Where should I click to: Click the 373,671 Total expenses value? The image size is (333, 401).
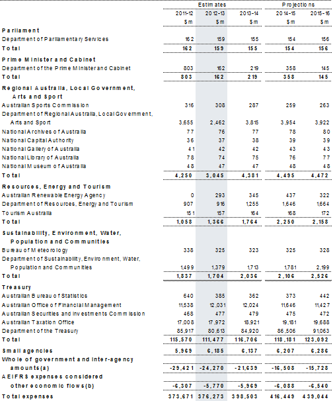(180, 396)
